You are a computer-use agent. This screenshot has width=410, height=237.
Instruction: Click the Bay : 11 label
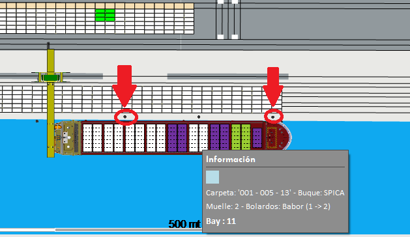coord(221,221)
